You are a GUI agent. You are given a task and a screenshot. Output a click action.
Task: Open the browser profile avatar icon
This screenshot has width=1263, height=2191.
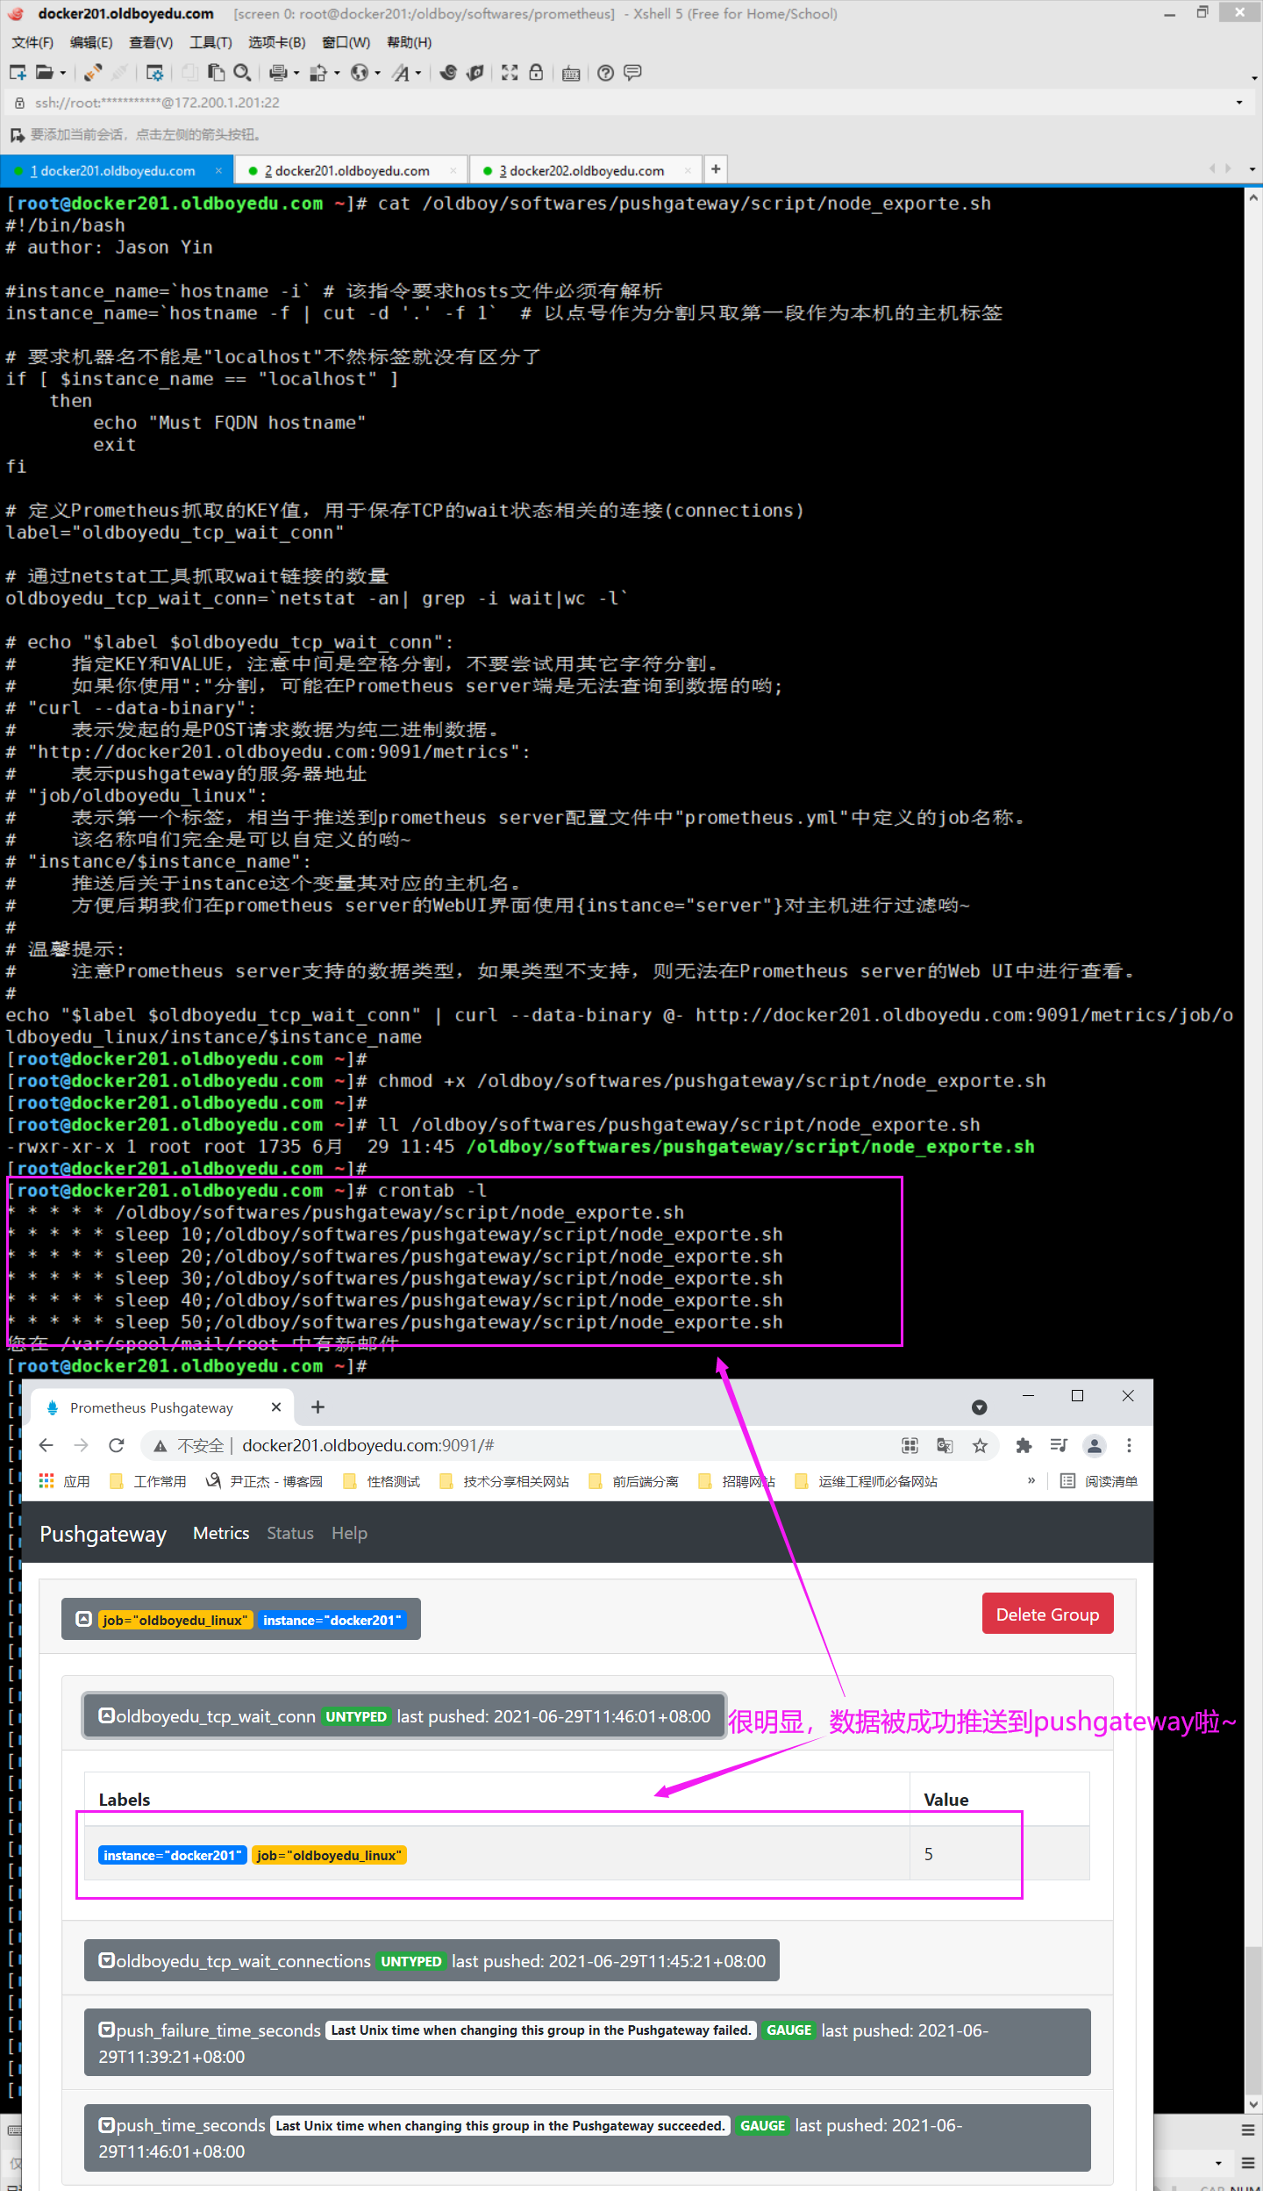(x=1094, y=1445)
